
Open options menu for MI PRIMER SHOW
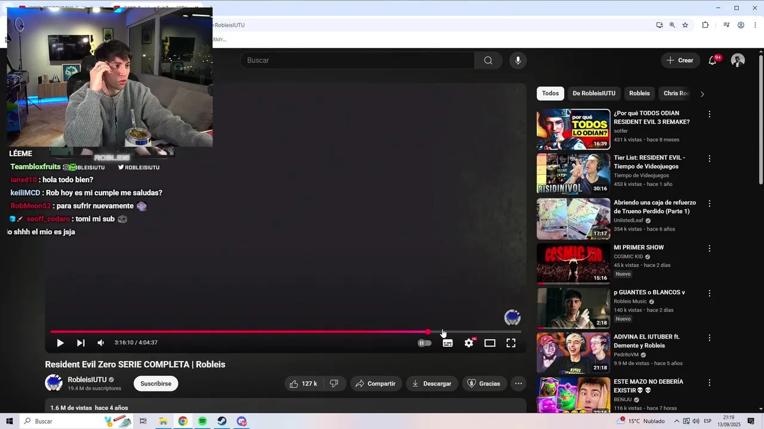click(x=710, y=248)
